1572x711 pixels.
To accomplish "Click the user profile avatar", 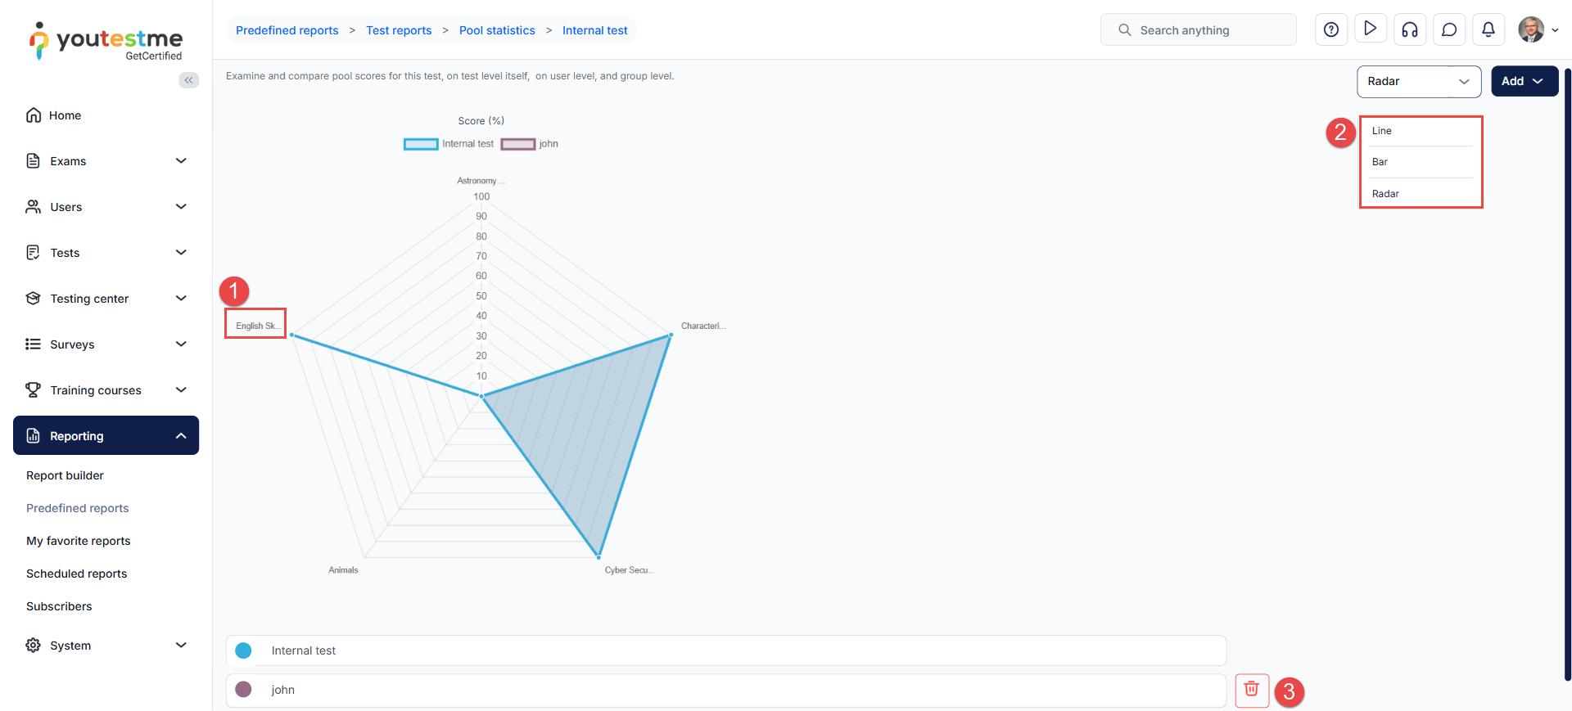I will [1531, 29].
